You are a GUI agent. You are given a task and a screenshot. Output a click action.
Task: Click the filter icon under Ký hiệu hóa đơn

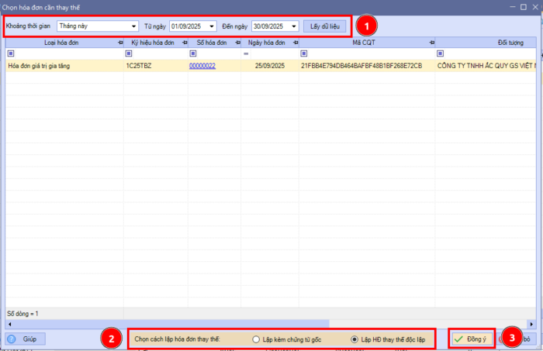click(x=129, y=54)
